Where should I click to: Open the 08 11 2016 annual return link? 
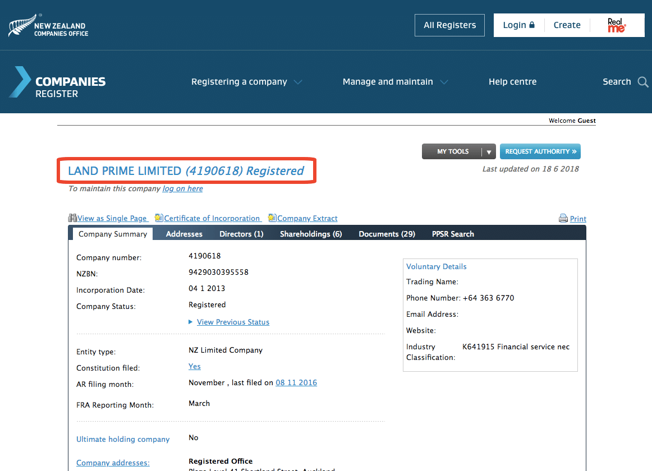pos(296,382)
